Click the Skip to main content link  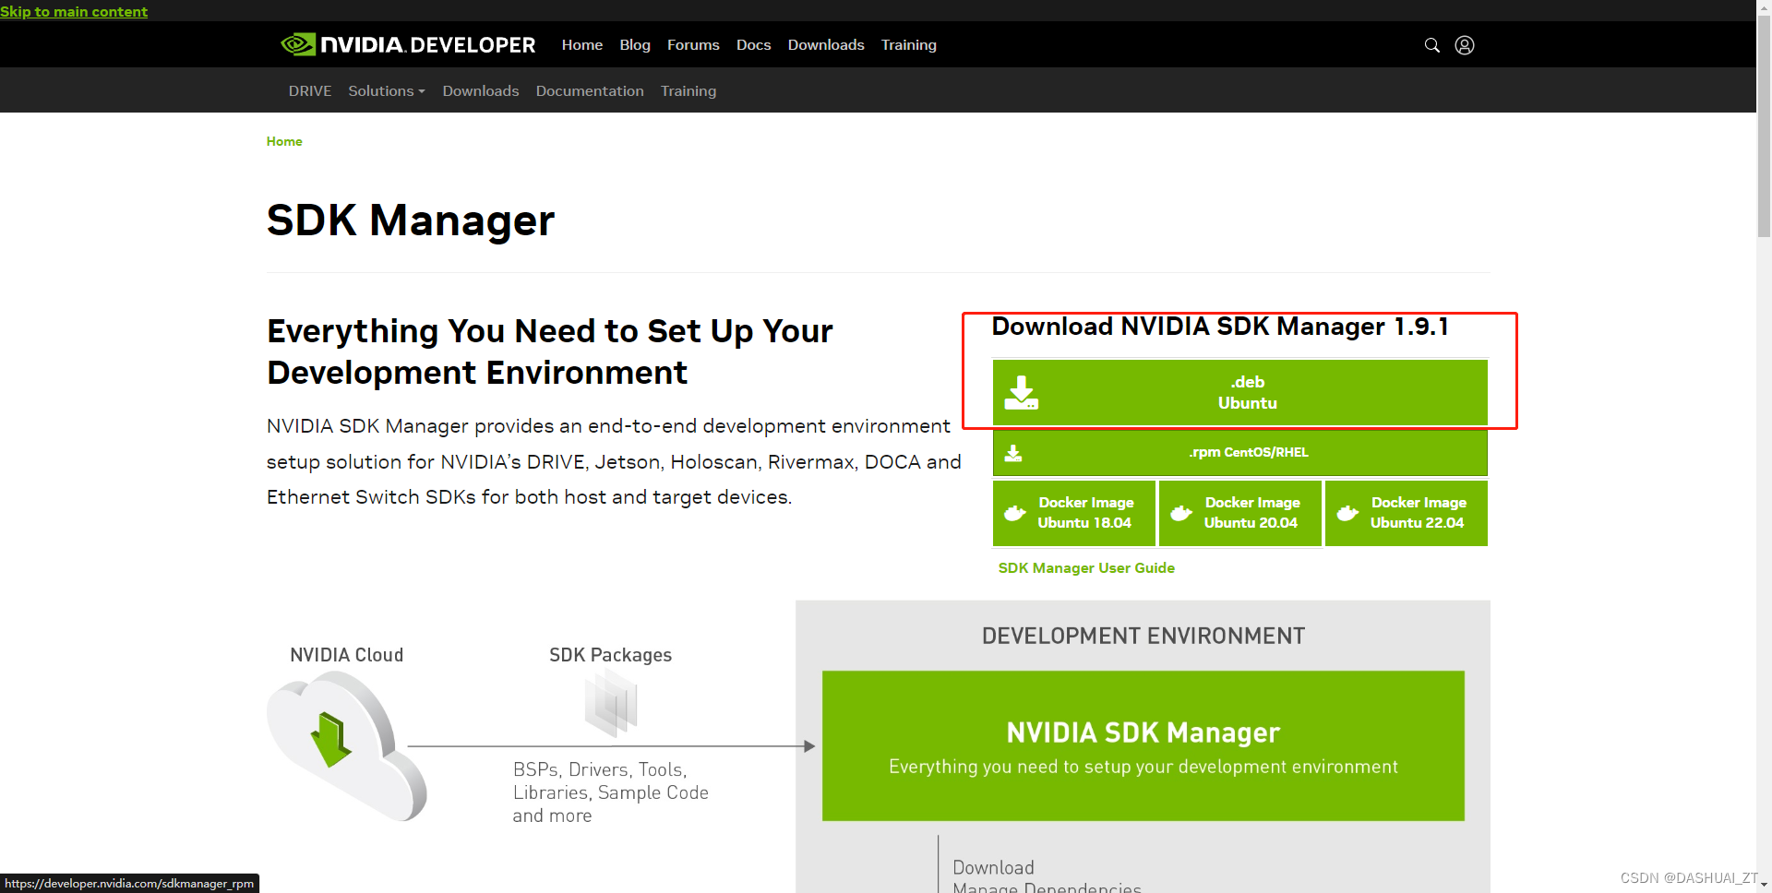click(74, 11)
